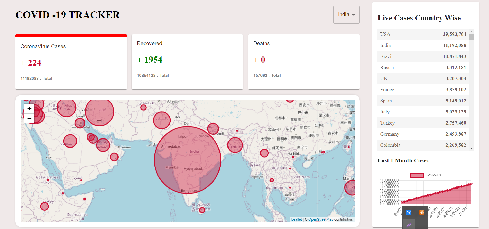This screenshot has height=229, width=489.
Task: Click the Covid-19 legend label text
Action: [x=433, y=175]
